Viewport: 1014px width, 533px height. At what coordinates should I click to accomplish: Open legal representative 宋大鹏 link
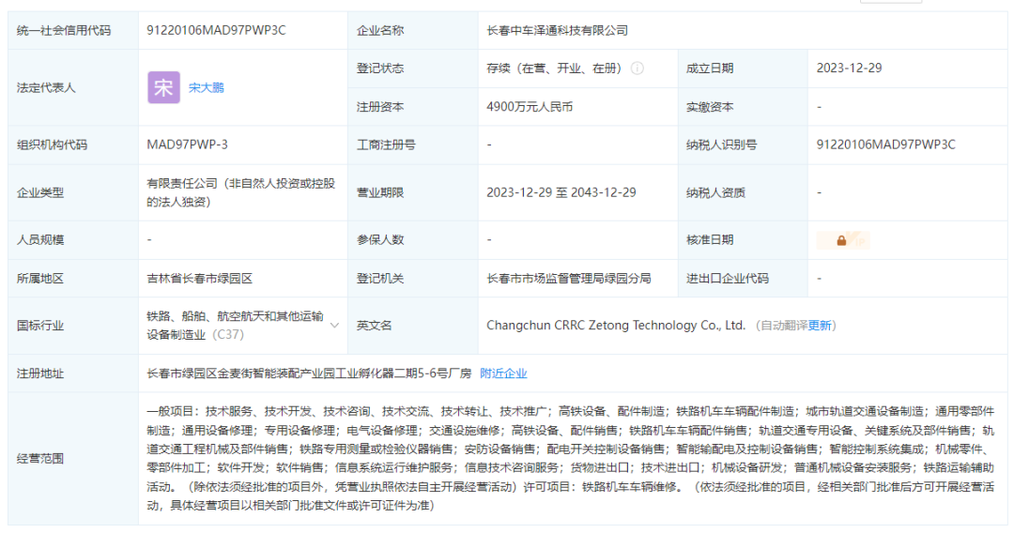tap(207, 88)
